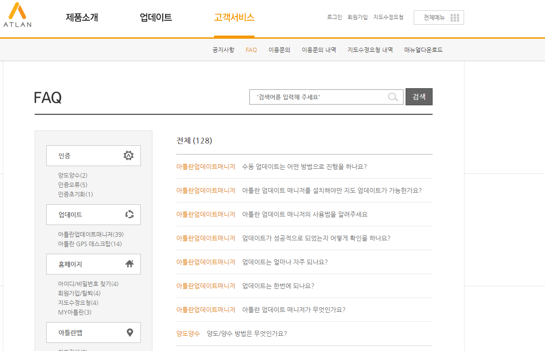This screenshot has width=545, height=351.
Task: Filter by 아이디/비밀번호 찾기(4) category
Action: point(88,283)
